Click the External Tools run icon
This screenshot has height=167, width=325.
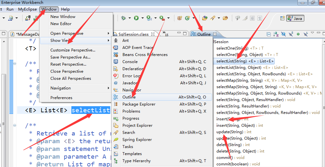[x=162, y=18]
